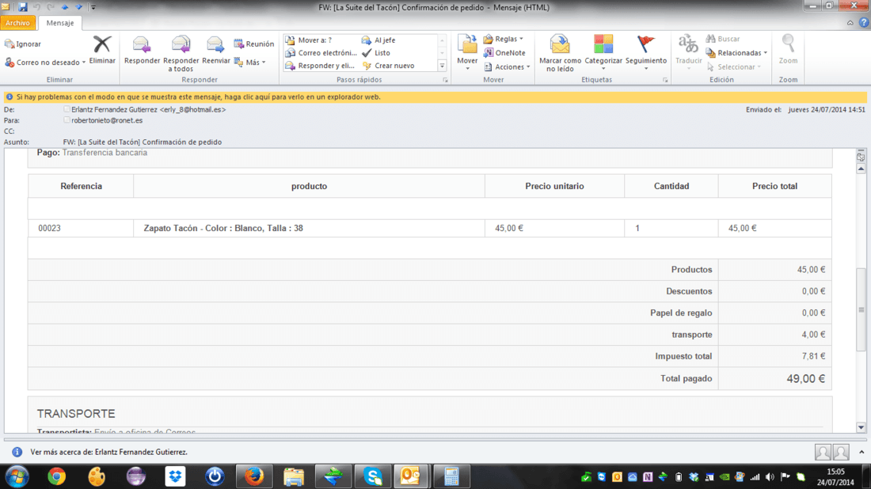The image size is (871, 489).
Task: Click the info icon beside 'Ver más acerca de'
Action: (x=17, y=452)
